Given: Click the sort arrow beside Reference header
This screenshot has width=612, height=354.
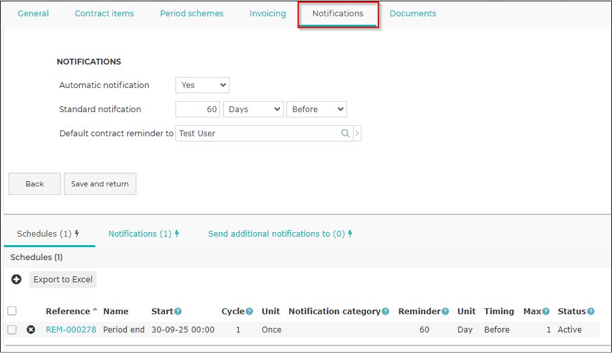Looking at the screenshot, I should 95,310.
